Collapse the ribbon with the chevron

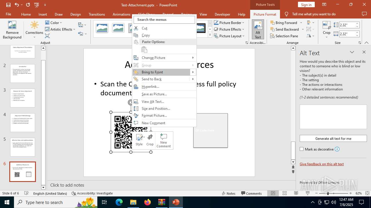(366, 43)
